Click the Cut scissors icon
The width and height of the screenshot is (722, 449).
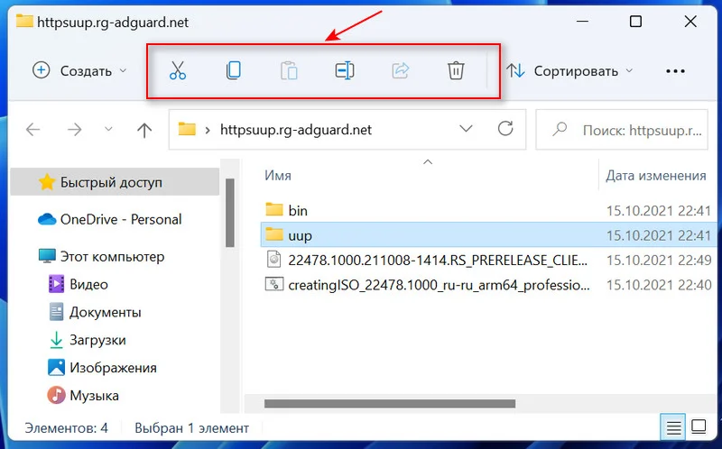pos(178,71)
